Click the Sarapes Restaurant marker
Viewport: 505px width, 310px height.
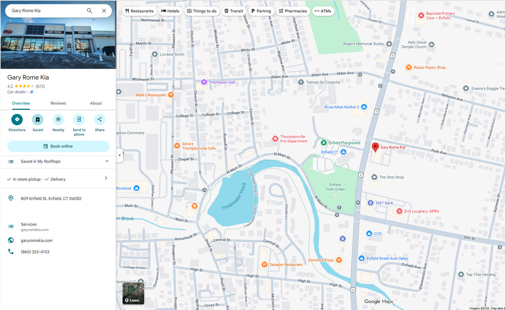[x=264, y=264]
